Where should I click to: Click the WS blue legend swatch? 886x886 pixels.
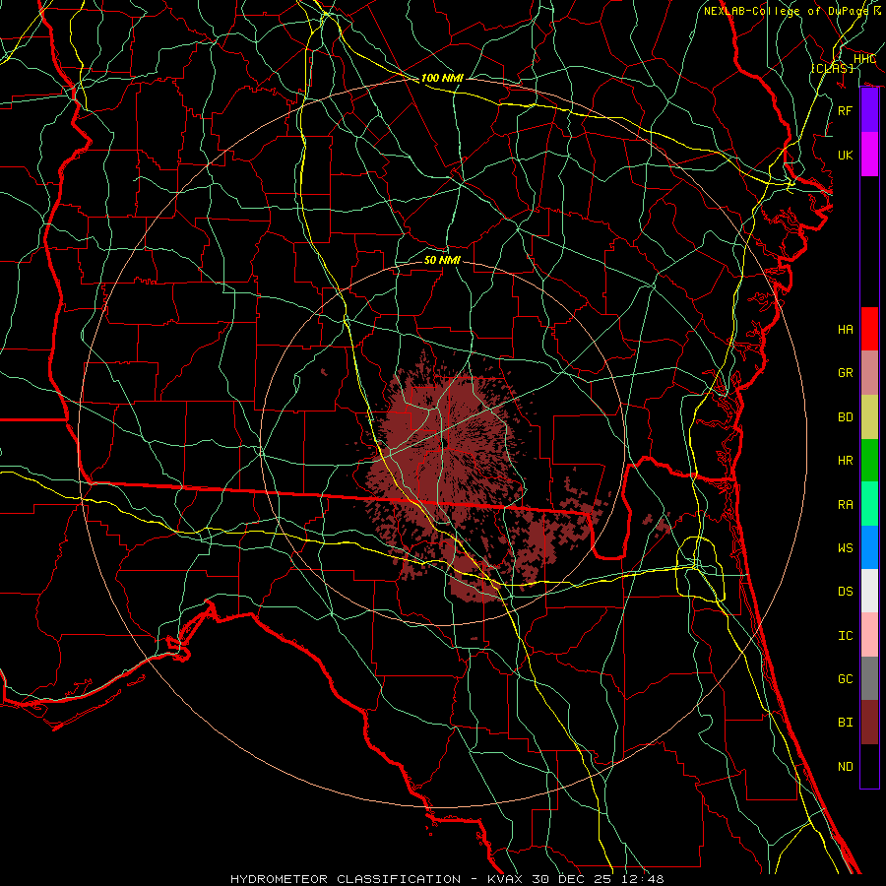click(x=869, y=547)
